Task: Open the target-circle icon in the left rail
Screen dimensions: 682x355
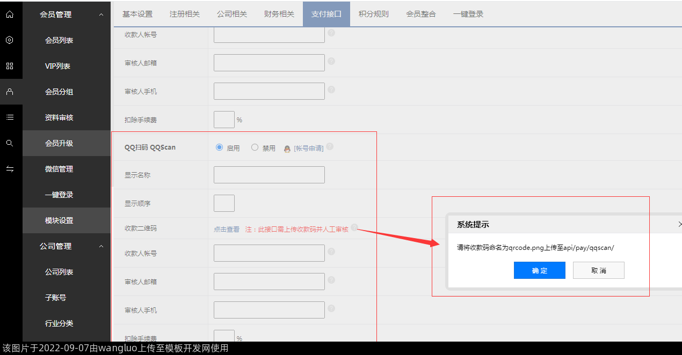Action: 10,40
